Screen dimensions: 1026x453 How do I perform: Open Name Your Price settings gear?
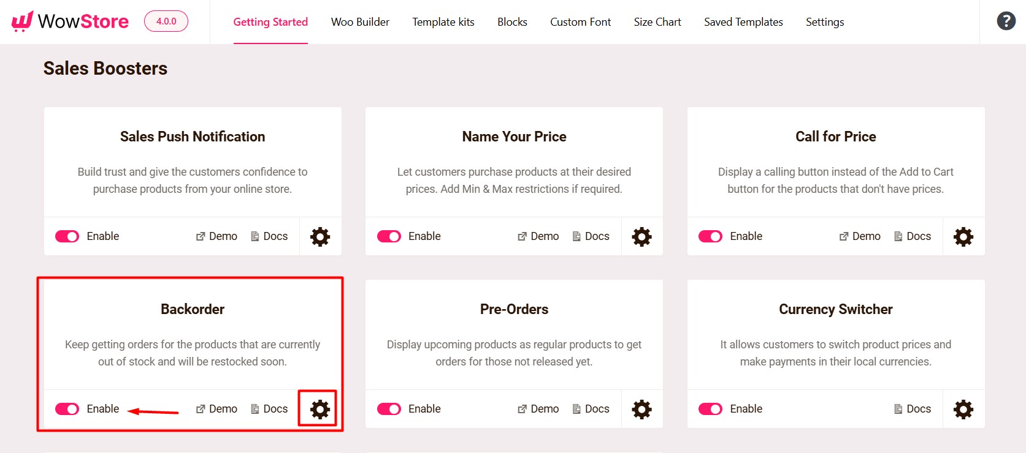(641, 236)
